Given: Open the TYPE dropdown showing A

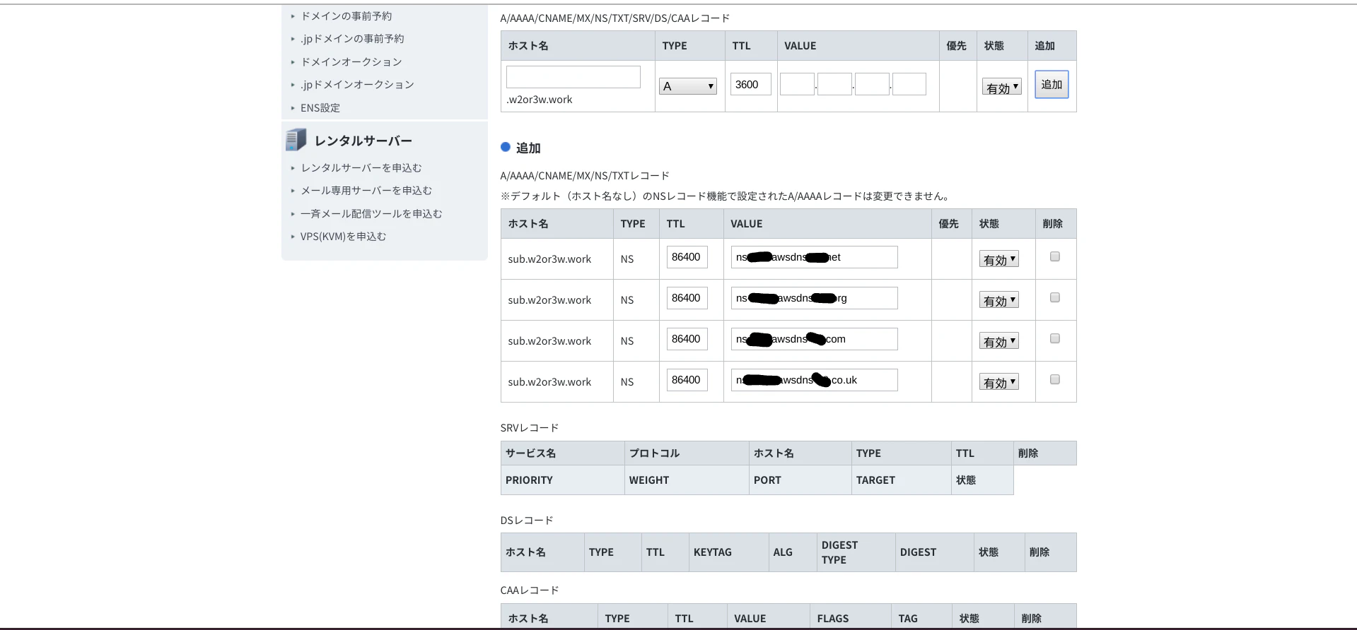Looking at the screenshot, I should click(x=687, y=86).
